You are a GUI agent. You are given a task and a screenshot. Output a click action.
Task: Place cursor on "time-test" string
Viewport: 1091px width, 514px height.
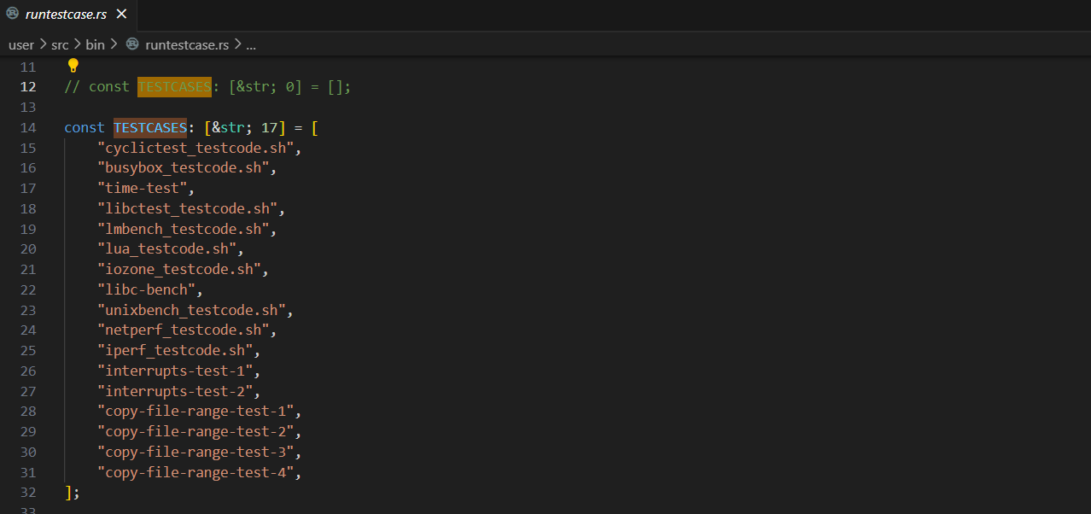[x=145, y=188]
